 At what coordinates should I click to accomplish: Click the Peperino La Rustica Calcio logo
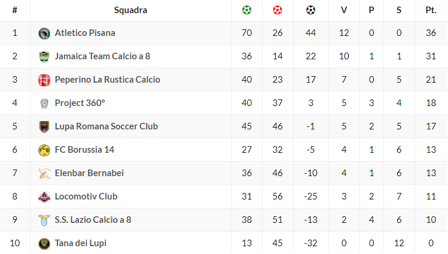point(44,80)
